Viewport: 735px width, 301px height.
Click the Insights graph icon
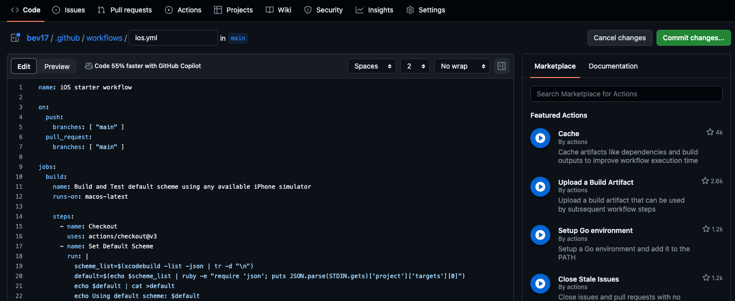[x=360, y=10]
